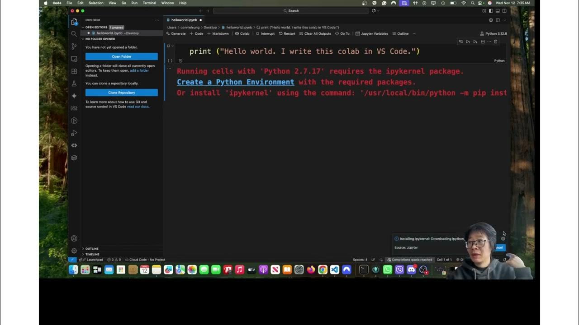
Task: Follow the Create a Python Environment link
Action: pyautogui.click(x=235, y=82)
